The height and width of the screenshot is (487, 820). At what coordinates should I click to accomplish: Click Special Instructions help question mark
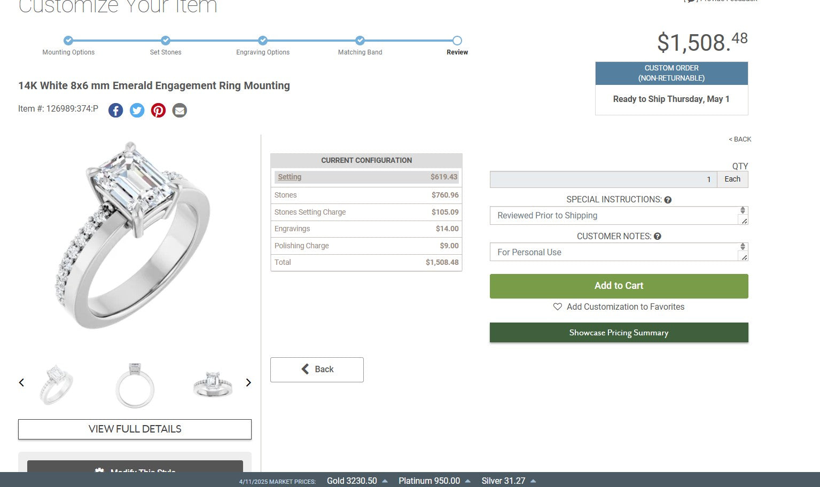click(x=668, y=200)
